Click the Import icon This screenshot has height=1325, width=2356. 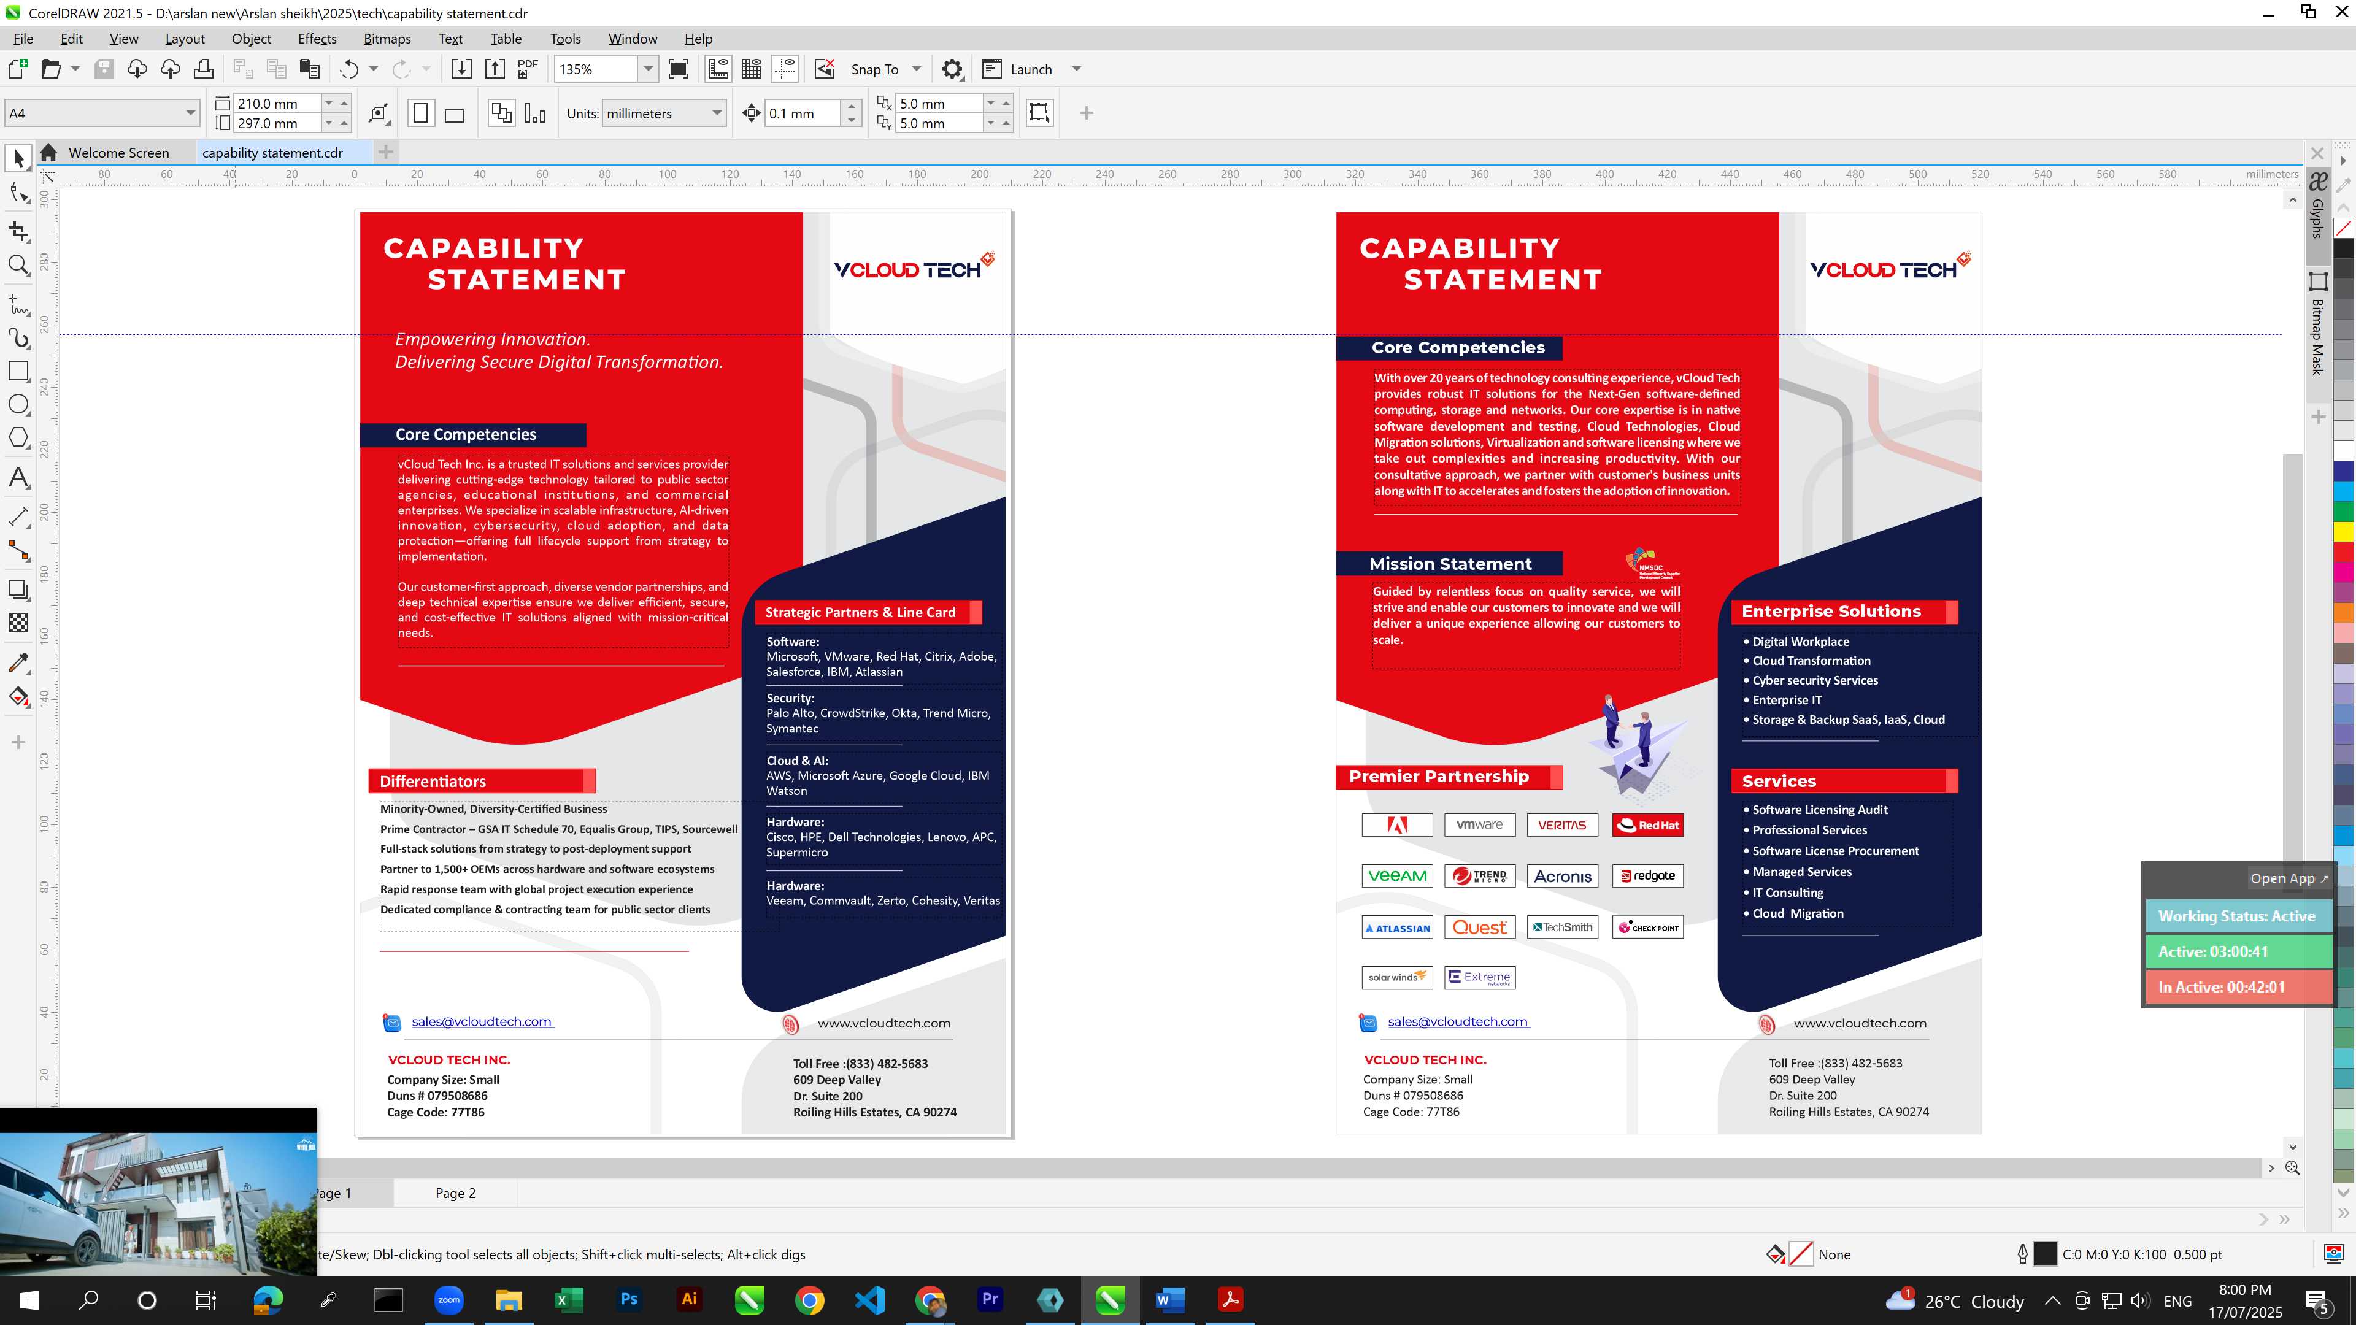coord(462,69)
